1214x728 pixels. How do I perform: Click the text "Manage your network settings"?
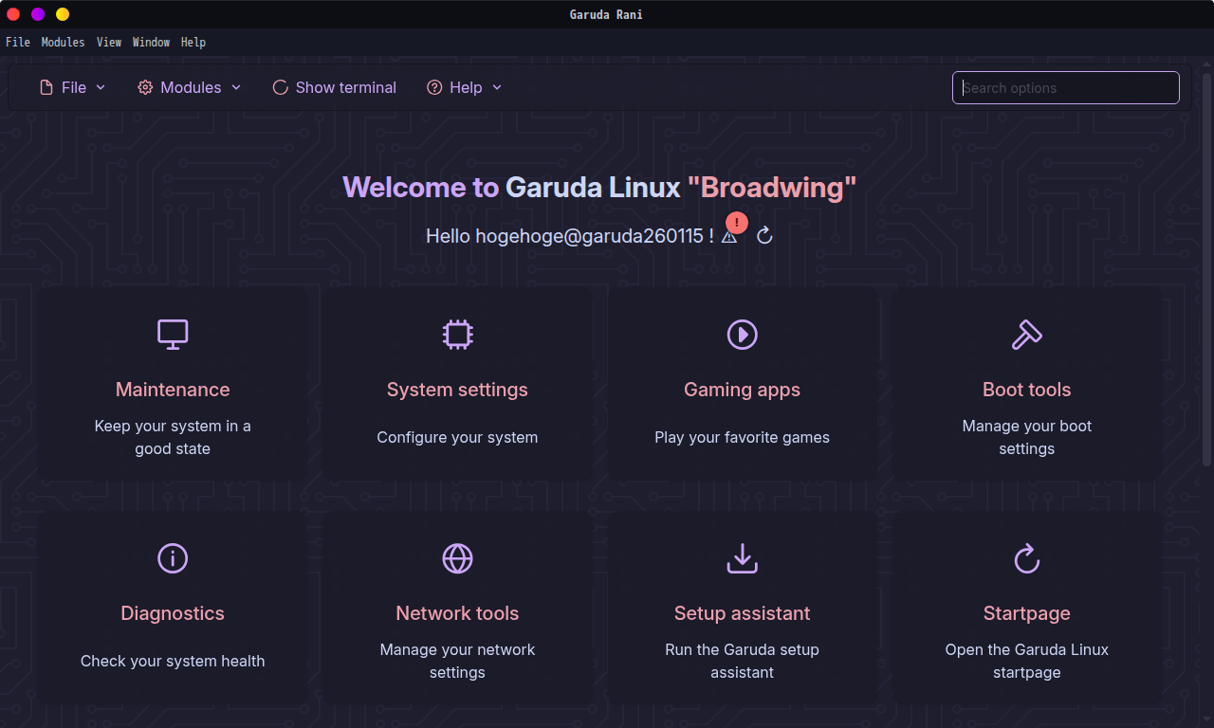[x=457, y=661]
